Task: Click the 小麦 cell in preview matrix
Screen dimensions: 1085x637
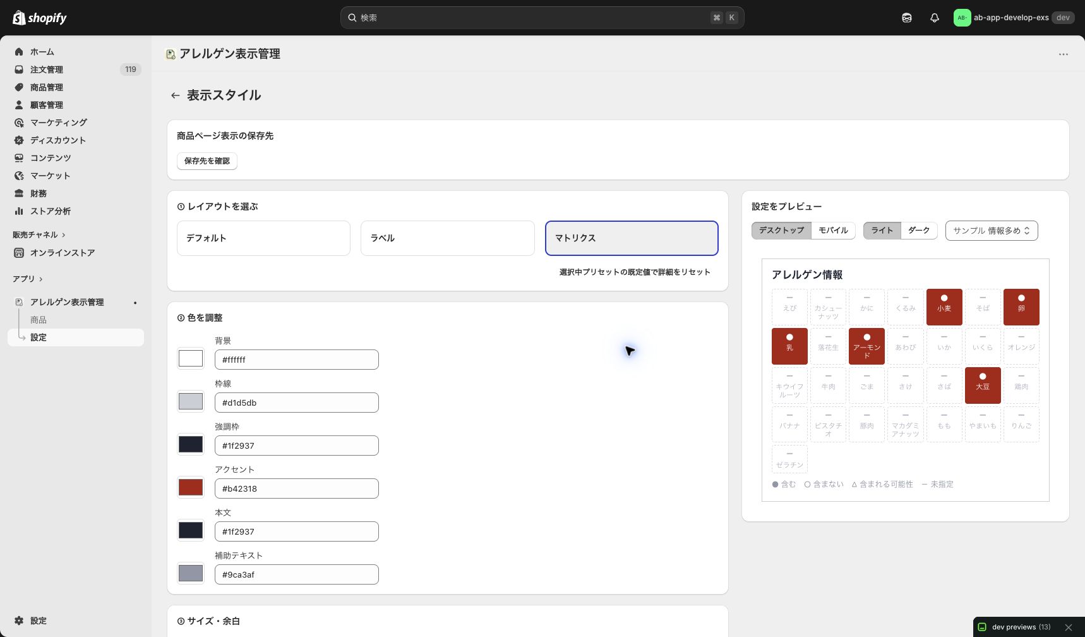Action: [944, 307]
